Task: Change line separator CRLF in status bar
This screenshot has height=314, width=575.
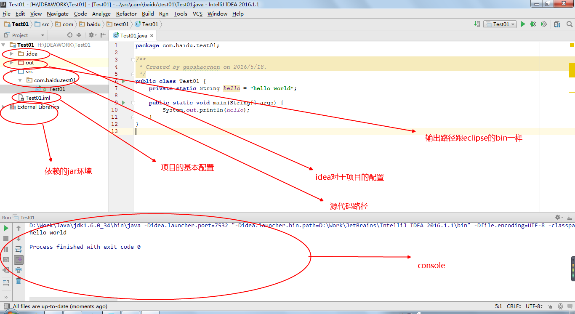Action: coord(514,306)
